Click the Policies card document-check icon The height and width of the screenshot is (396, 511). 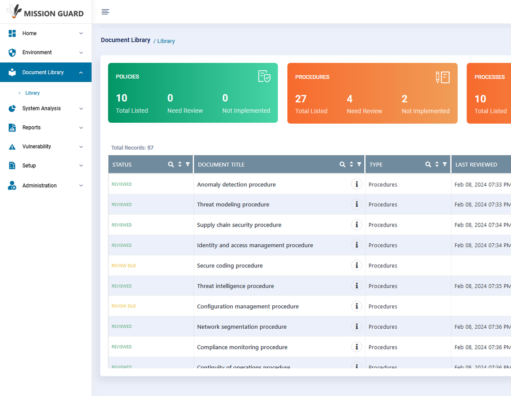[264, 77]
